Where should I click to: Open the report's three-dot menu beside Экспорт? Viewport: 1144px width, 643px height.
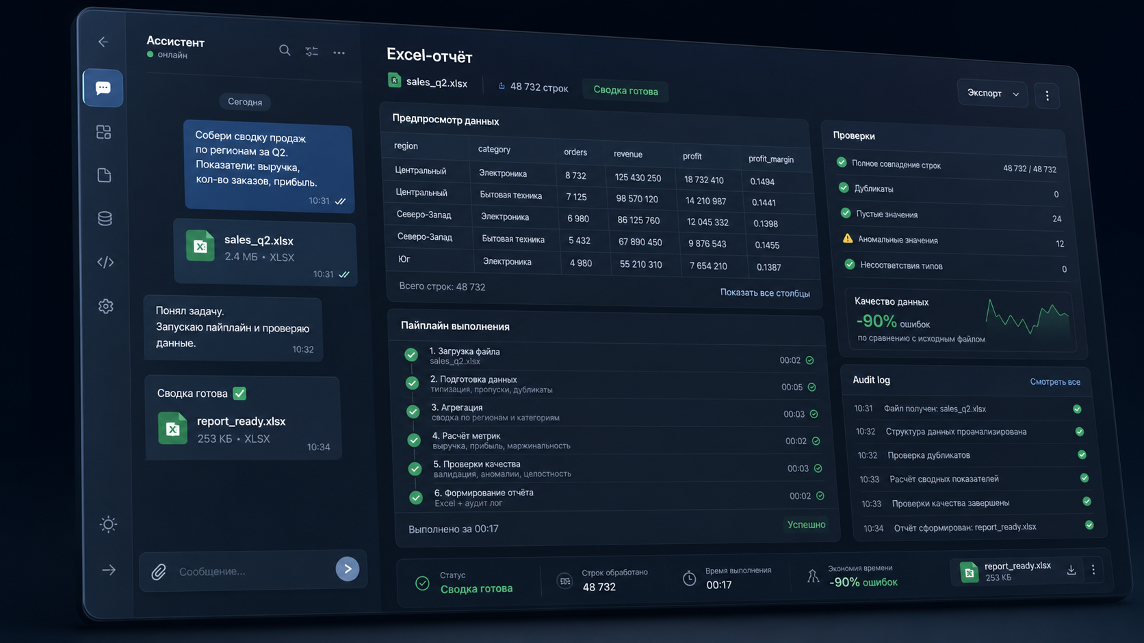(x=1047, y=96)
